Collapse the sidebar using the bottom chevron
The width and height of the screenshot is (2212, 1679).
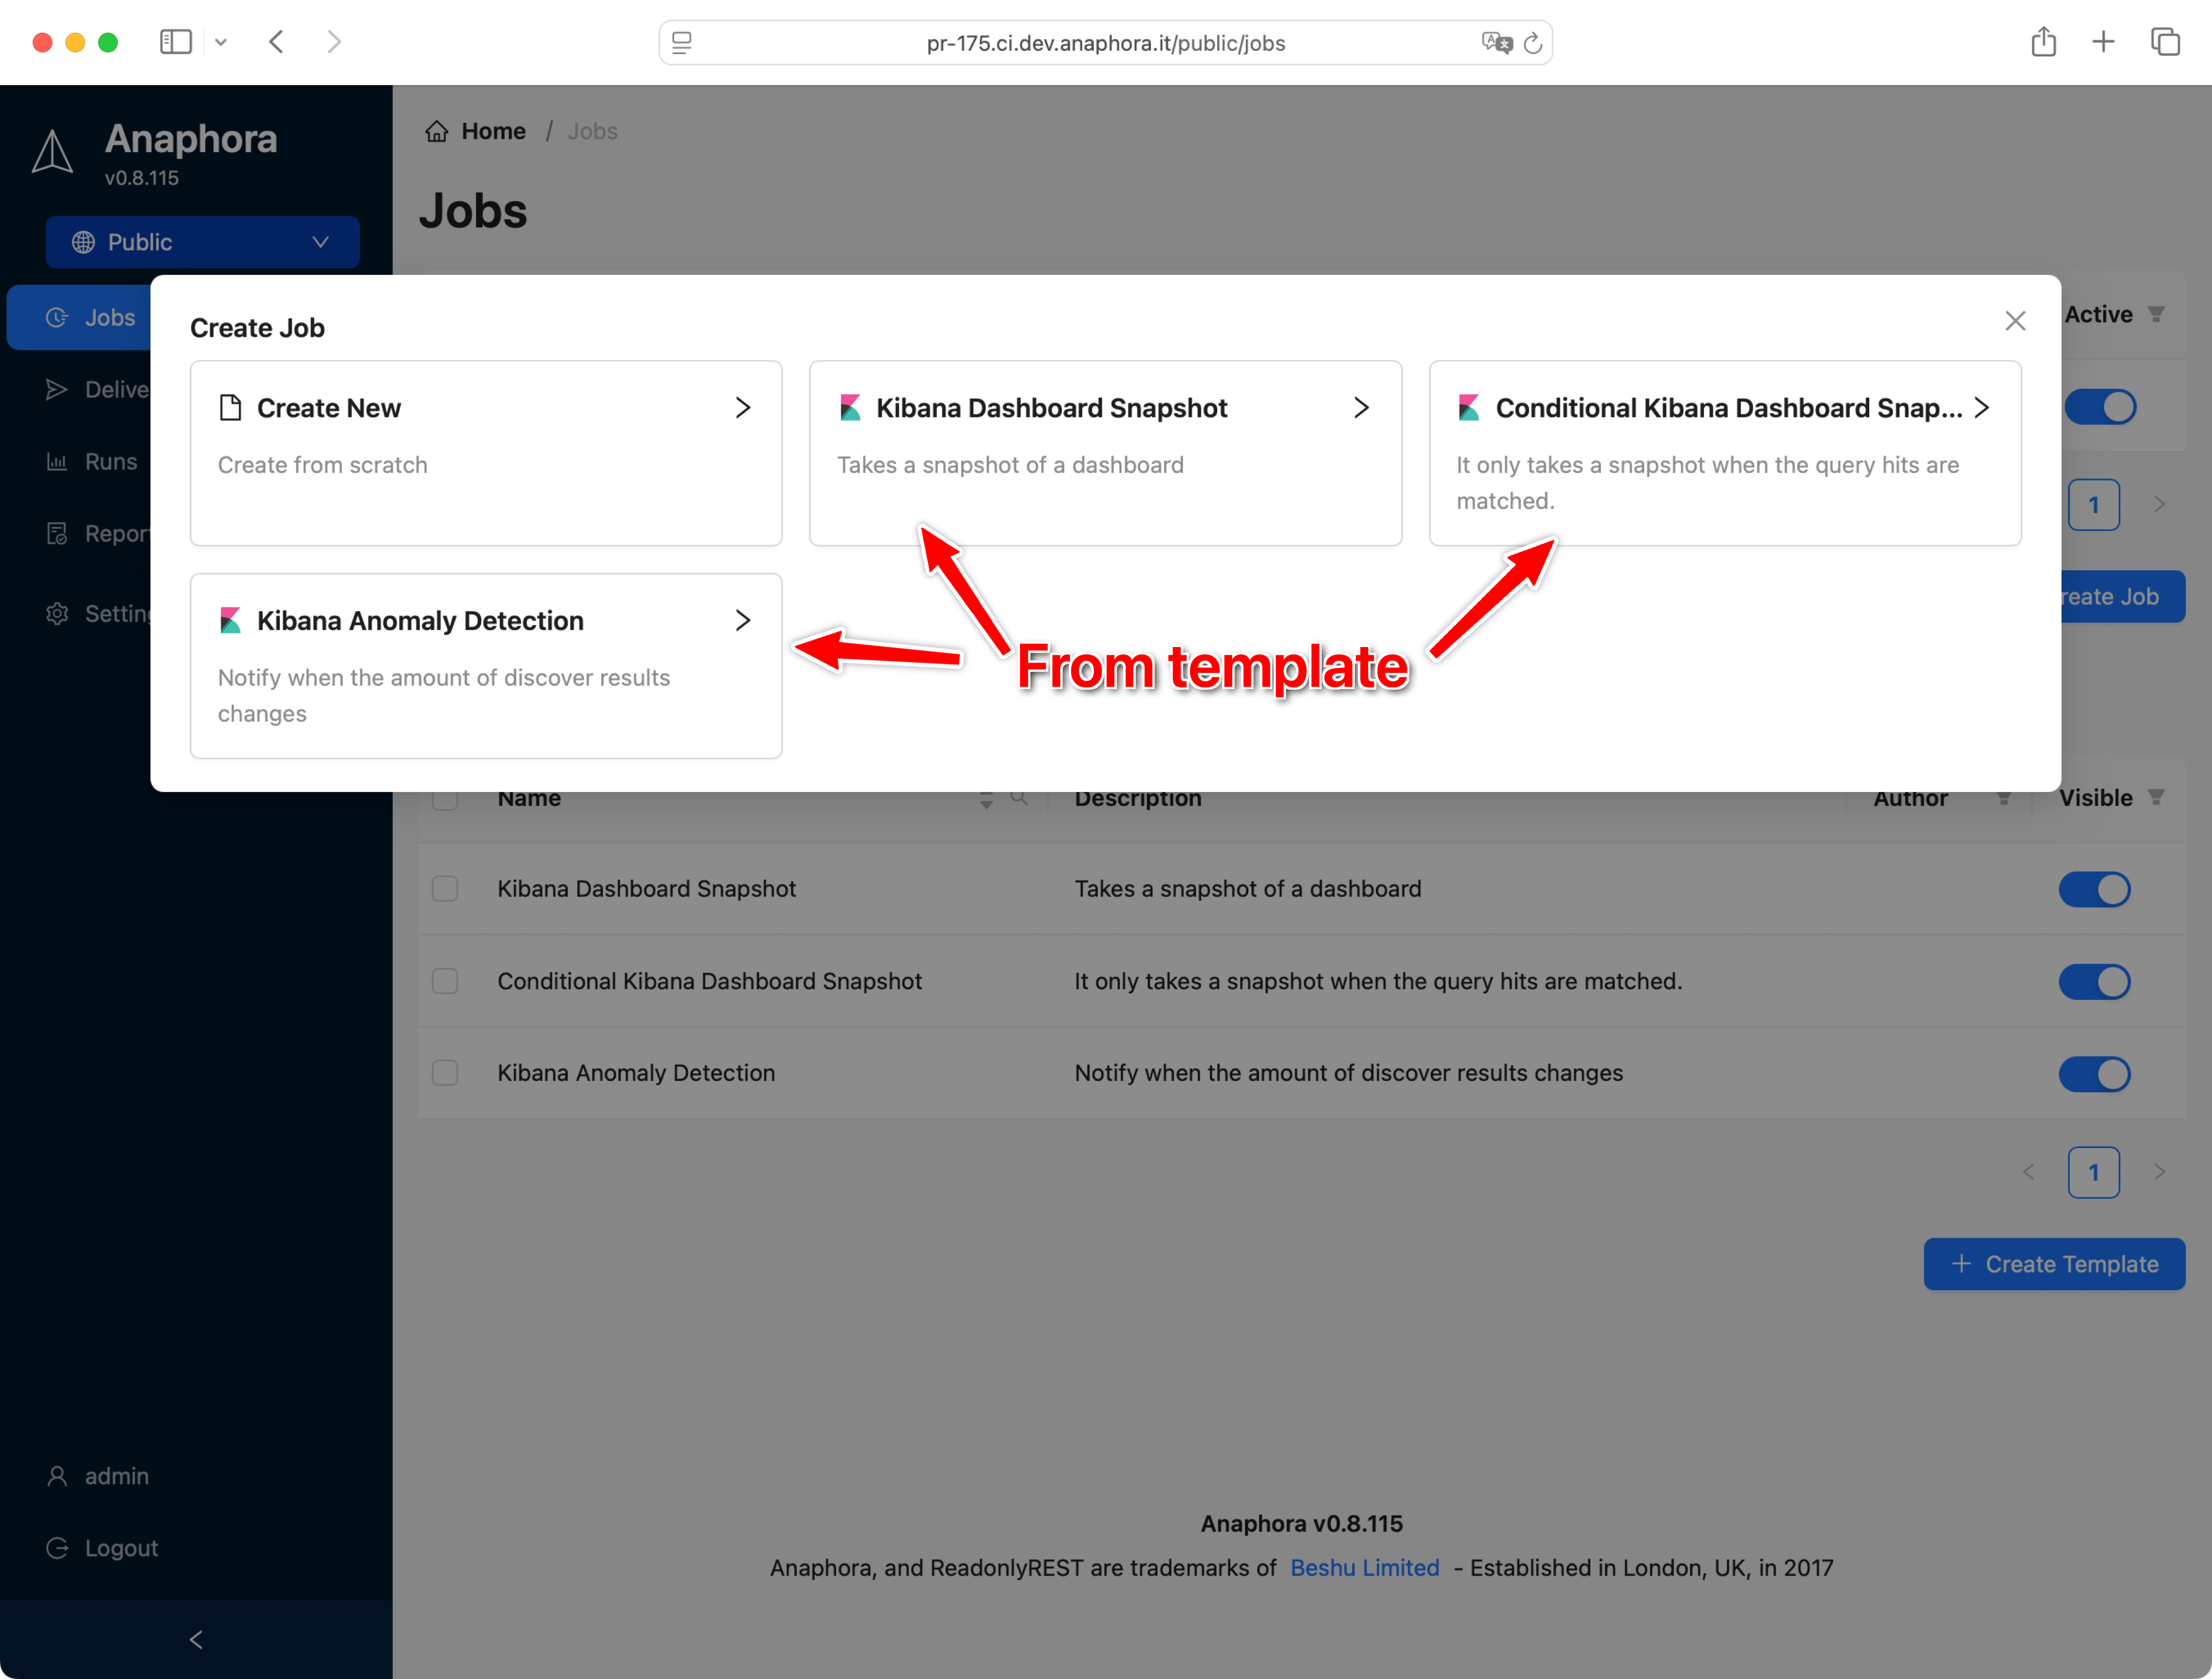tap(195, 1639)
